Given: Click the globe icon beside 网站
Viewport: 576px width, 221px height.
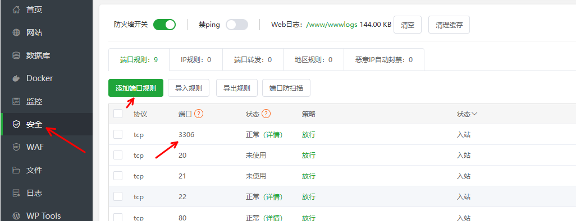Looking at the screenshot, I should [x=16, y=32].
